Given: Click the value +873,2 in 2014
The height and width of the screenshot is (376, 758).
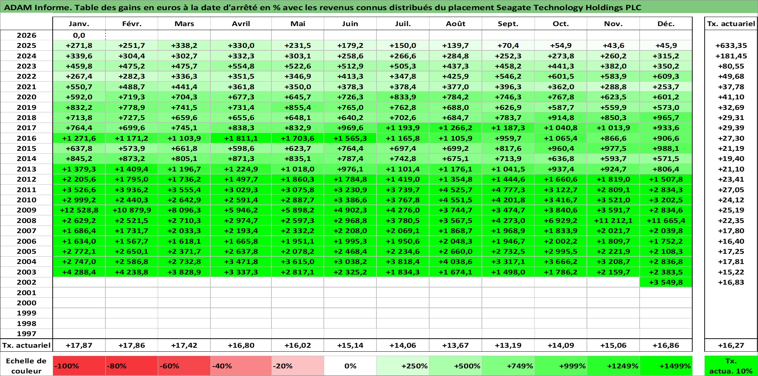Looking at the screenshot, I should (132, 158).
